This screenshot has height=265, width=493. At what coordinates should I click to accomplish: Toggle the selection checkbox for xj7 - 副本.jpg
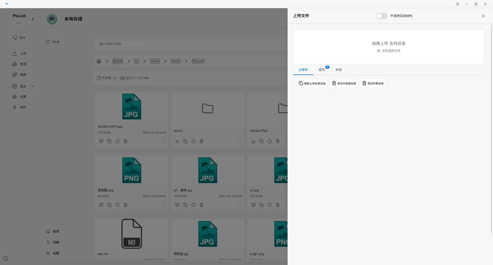pos(240,205)
